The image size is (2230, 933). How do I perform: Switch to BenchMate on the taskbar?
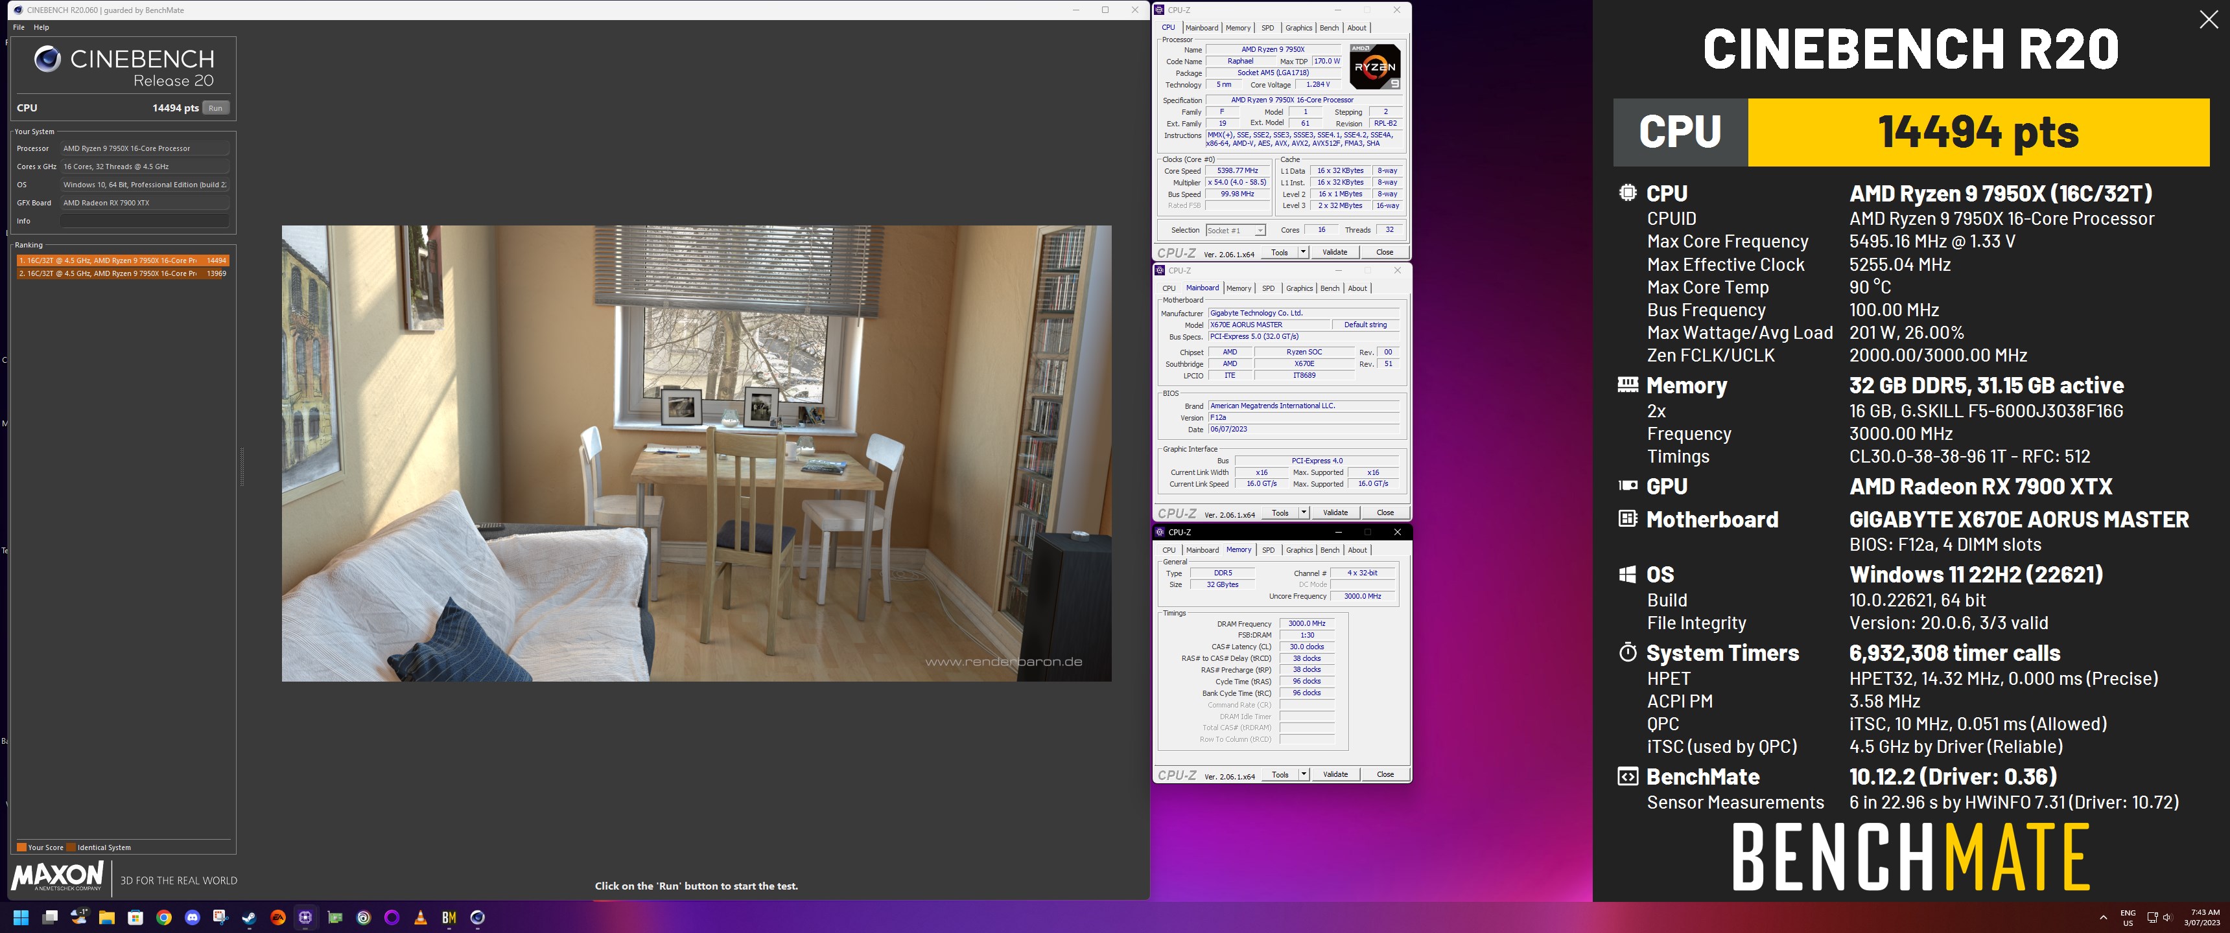coord(449,917)
